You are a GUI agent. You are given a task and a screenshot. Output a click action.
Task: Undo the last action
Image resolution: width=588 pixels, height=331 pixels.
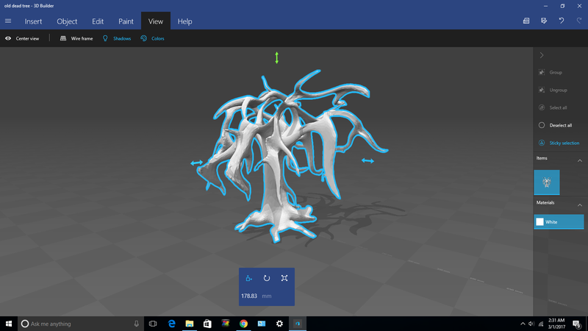[561, 21]
